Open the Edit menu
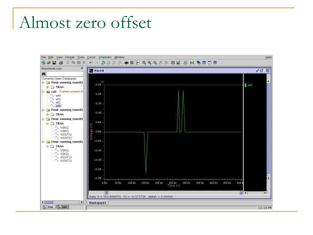 [x=51, y=57]
